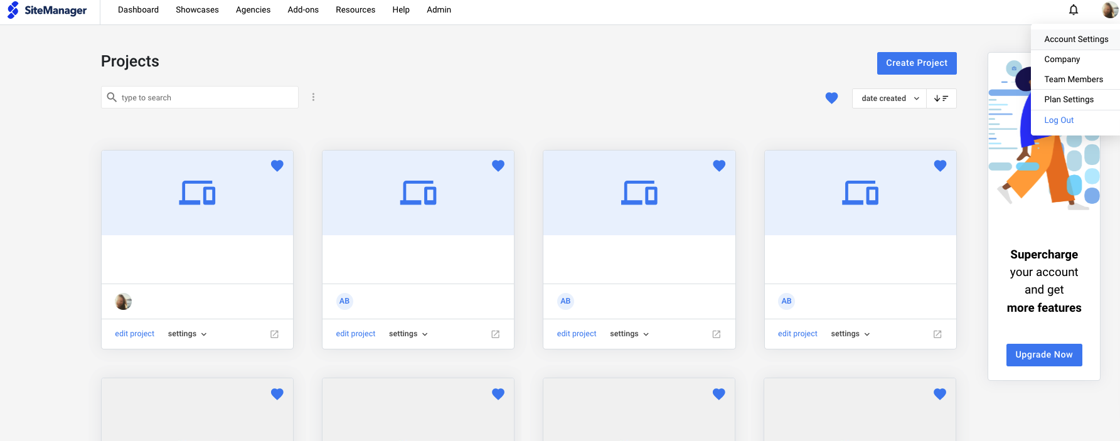Unfavorite the fourth top-row project heart
The height and width of the screenshot is (441, 1120).
940,166
